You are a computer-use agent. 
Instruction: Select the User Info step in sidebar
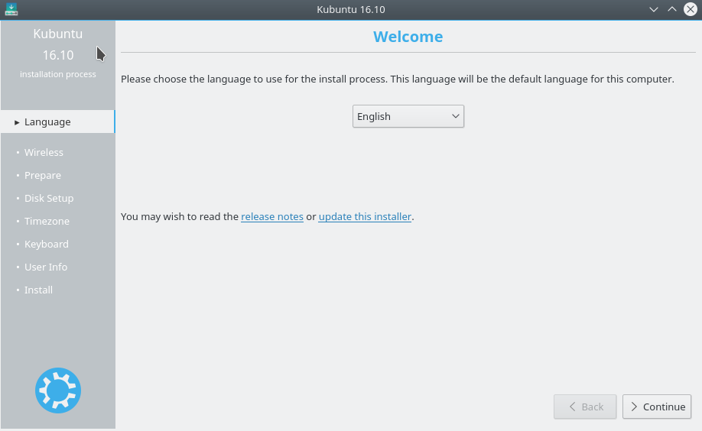[x=46, y=267]
